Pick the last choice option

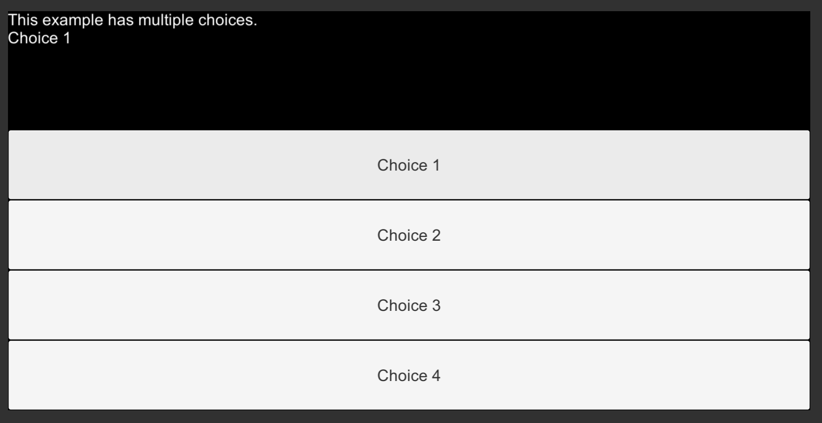coord(409,376)
